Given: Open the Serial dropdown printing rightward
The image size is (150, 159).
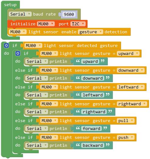Looking at the screenshot, I should point(37,112).
